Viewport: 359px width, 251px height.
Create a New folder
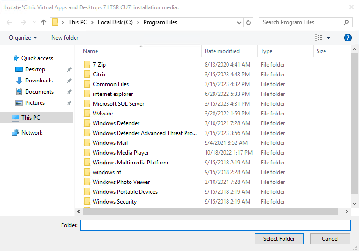(65, 38)
